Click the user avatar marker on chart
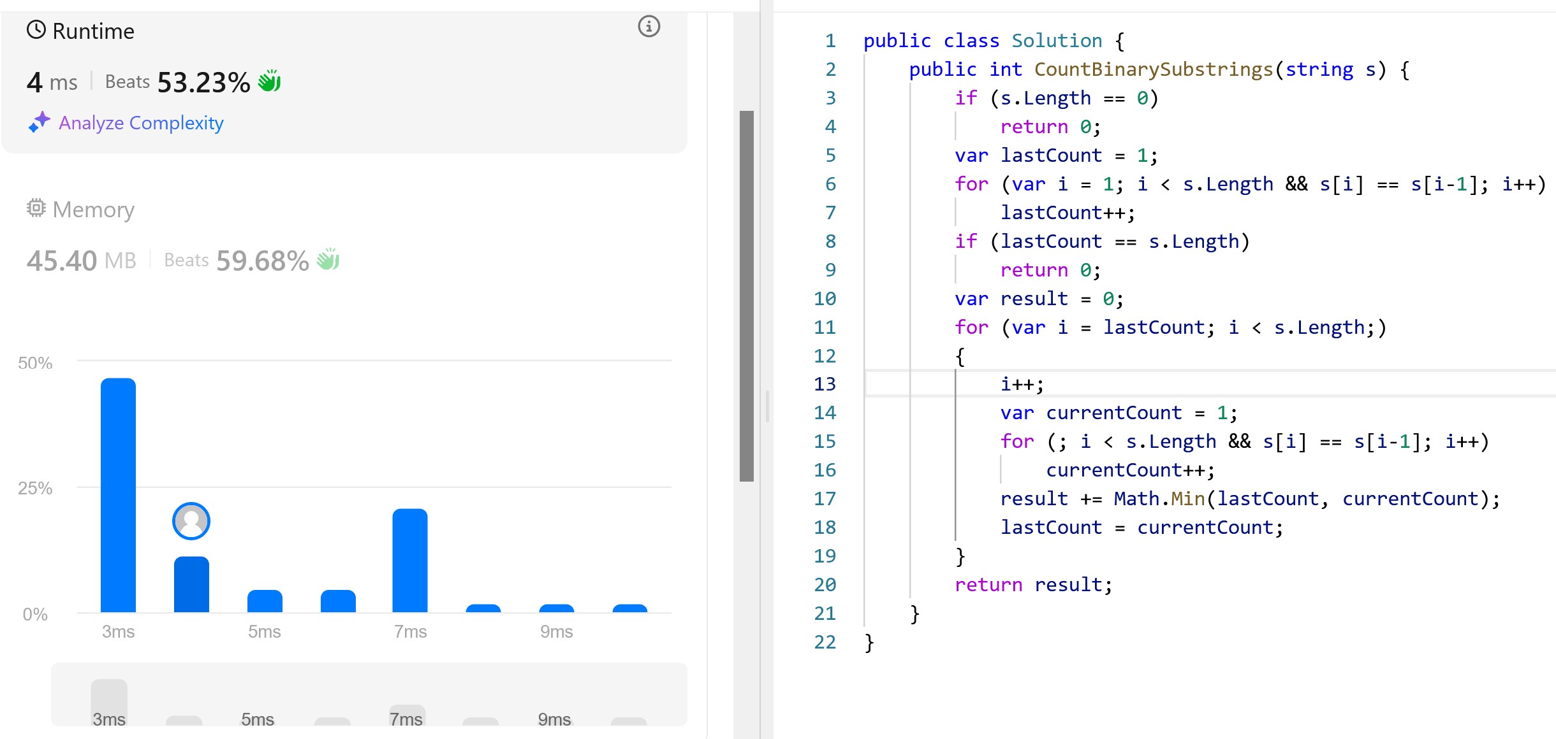 [x=191, y=521]
